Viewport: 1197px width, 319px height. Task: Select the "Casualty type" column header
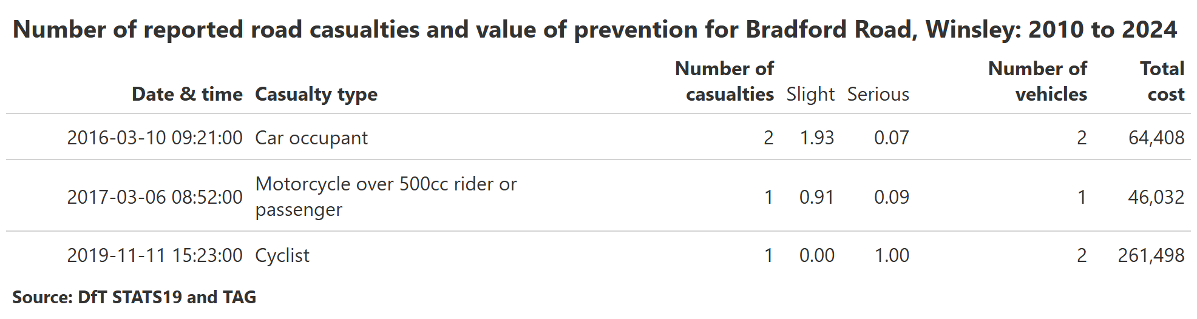pyautogui.click(x=316, y=94)
